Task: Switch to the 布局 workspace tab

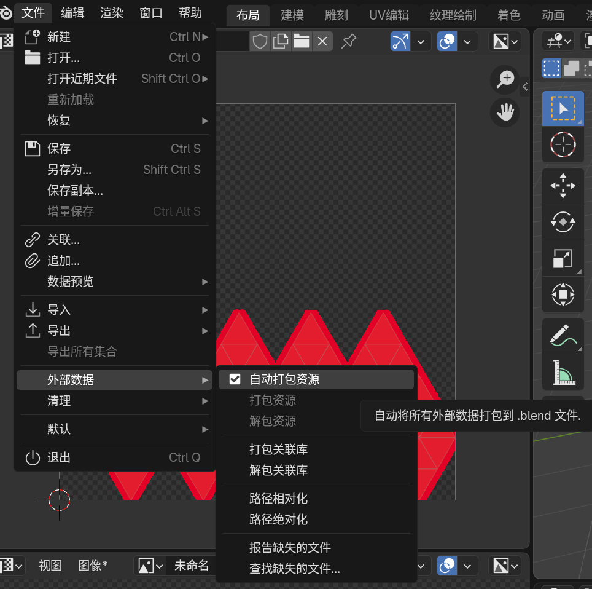Action: point(248,15)
